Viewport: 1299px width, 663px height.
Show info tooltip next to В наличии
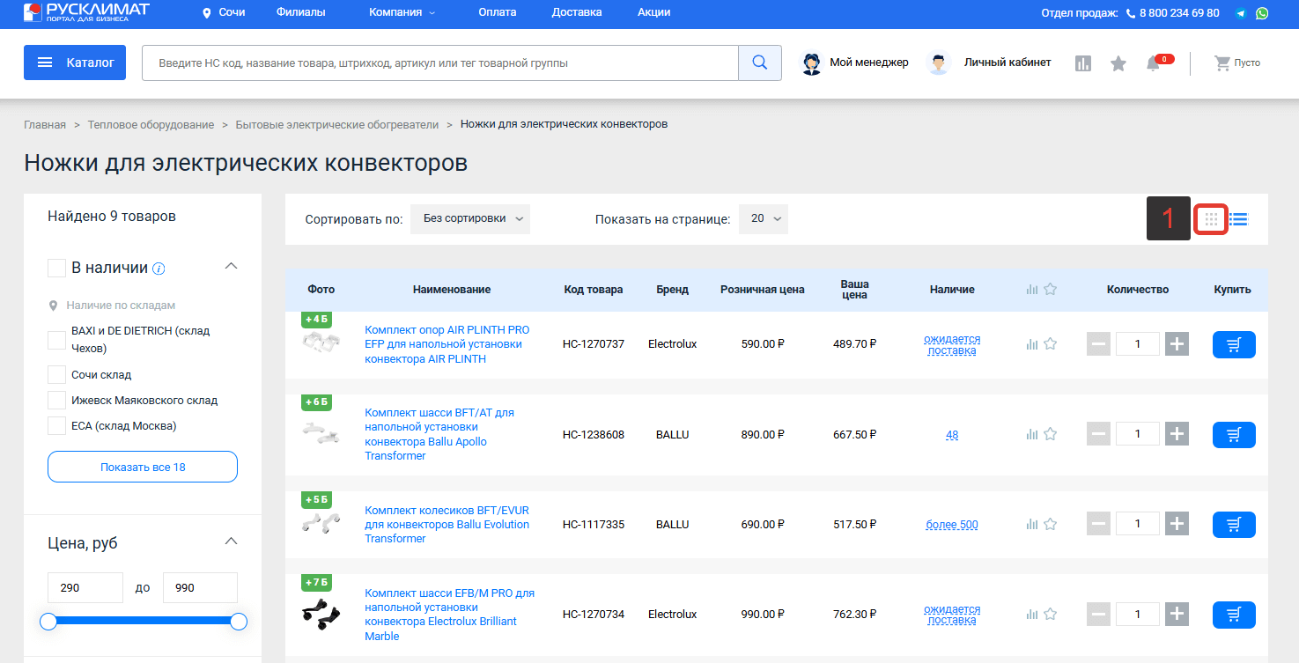pyautogui.click(x=159, y=269)
